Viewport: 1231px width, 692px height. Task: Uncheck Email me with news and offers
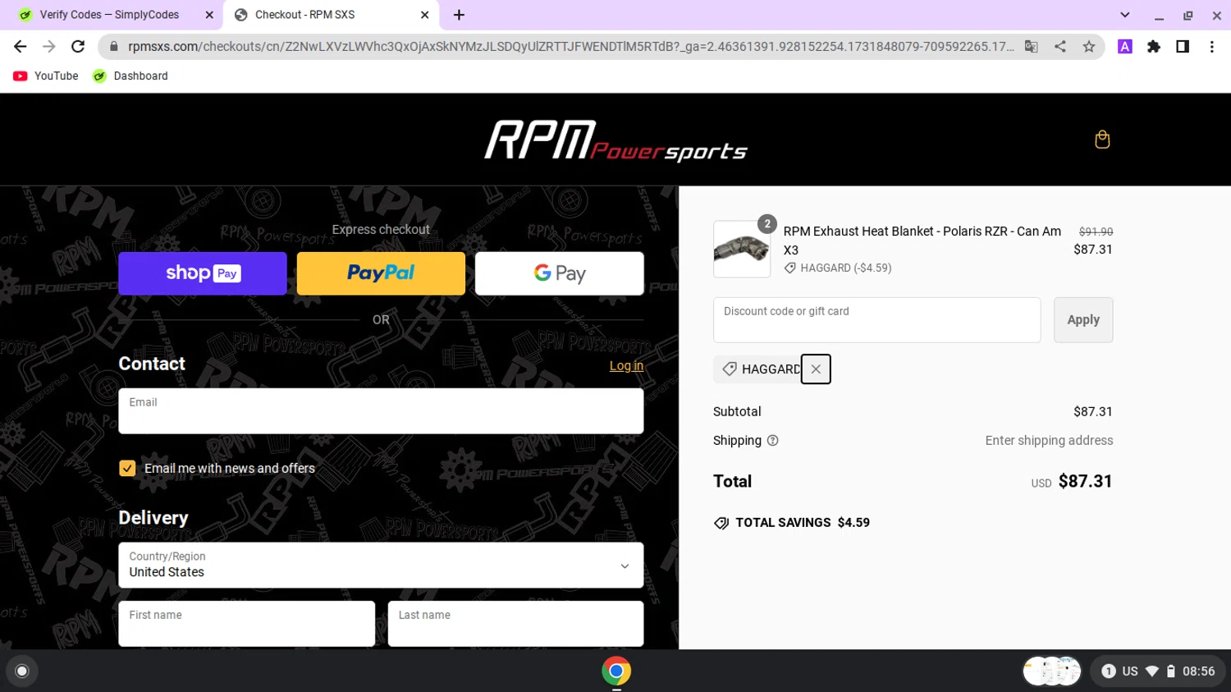click(x=127, y=469)
